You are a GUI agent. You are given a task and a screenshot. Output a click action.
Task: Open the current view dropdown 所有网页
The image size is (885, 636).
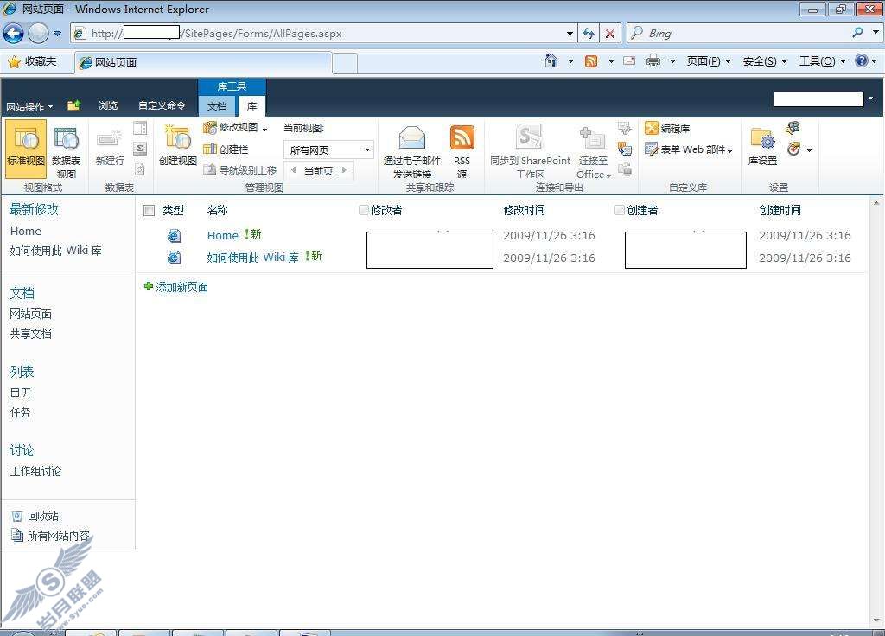point(328,149)
